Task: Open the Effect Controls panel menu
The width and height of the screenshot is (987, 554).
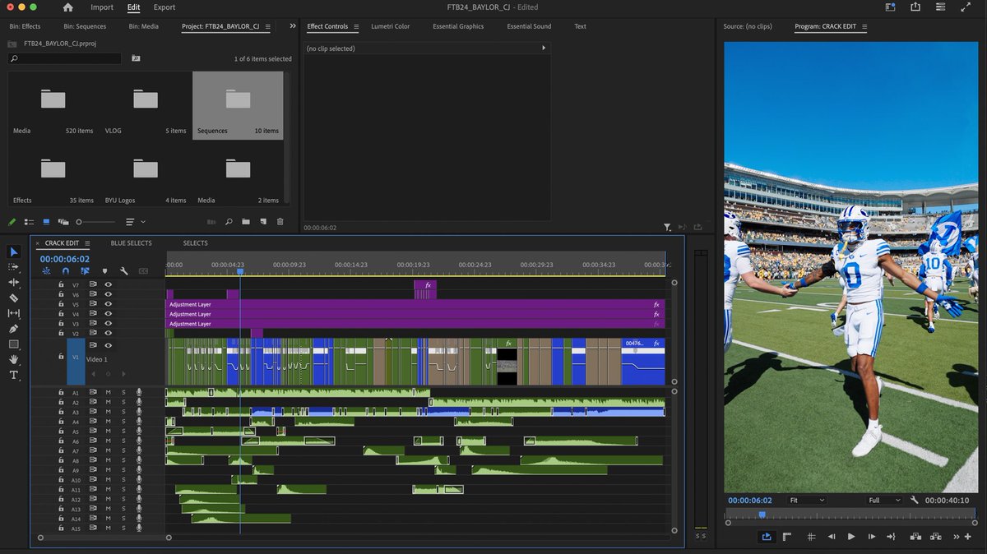Action: point(356,26)
